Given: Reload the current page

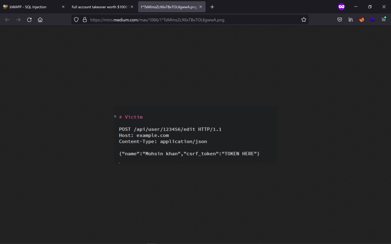Looking at the screenshot, I should click(x=29, y=20).
